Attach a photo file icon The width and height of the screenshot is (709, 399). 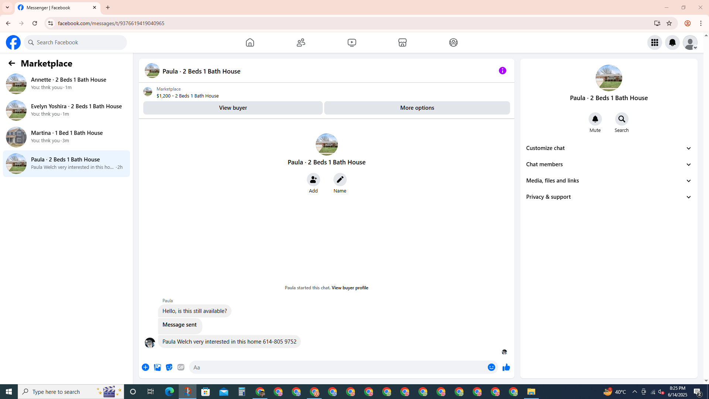coord(157,367)
